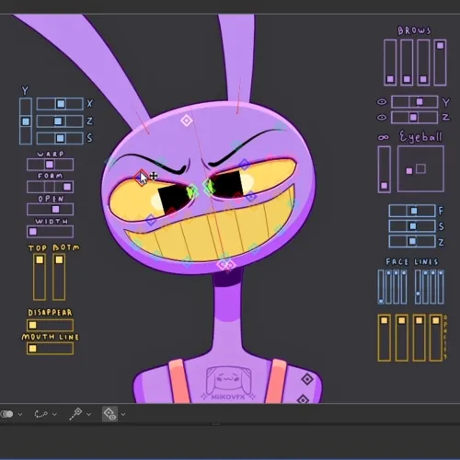The height and width of the screenshot is (460, 460).
Task: Click the head S slider handle on left panel
Action: tap(61, 138)
